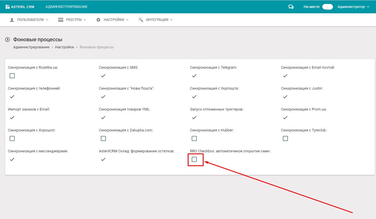Click the magic wand icon beside Интеграции
This screenshot has height=219, width=376.
[x=141, y=20]
